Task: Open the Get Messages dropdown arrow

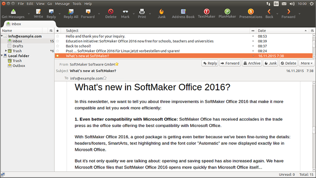Action: (28, 14)
